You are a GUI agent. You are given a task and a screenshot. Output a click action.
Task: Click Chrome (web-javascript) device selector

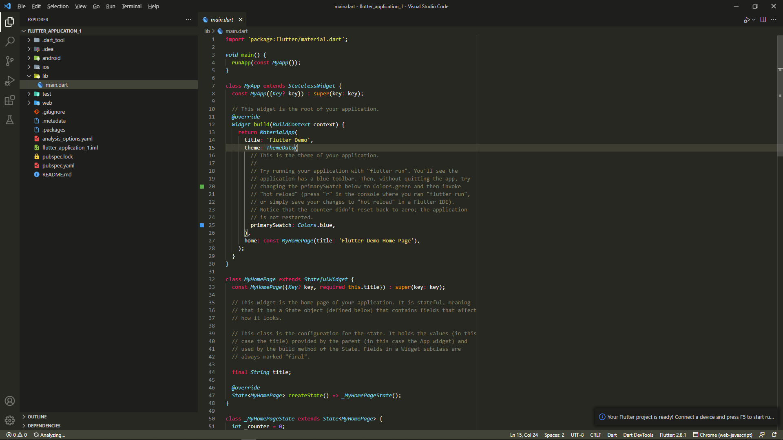[723, 435]
